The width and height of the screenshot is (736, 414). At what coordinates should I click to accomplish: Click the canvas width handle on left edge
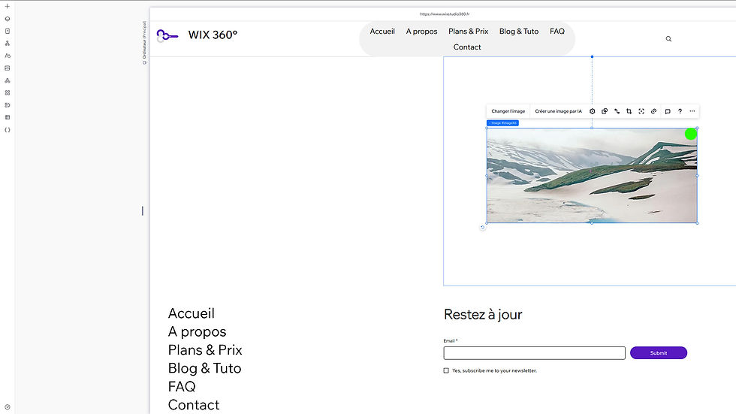pyautogui.click(x=142, y=210)
